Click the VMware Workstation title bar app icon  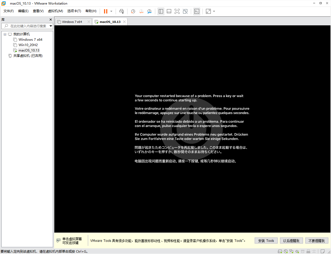tap(4, 3)
